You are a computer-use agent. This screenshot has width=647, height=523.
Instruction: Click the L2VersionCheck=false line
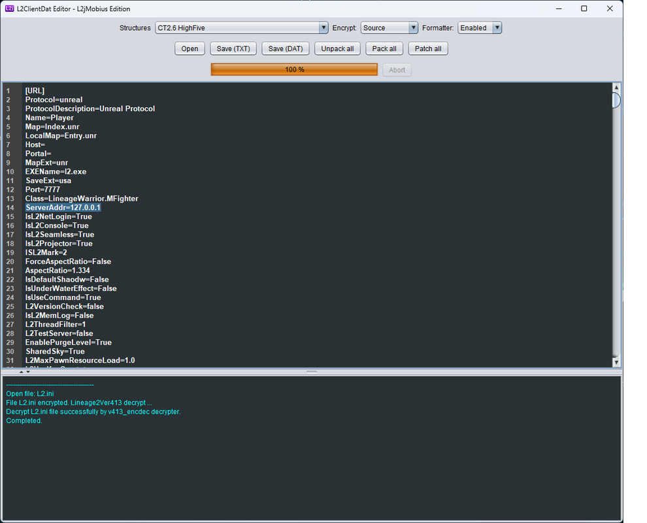[x=64, y=307]
